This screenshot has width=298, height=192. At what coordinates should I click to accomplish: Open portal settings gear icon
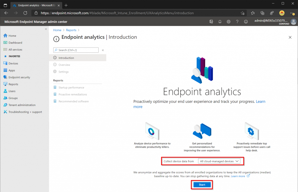[x=229, y=22]
